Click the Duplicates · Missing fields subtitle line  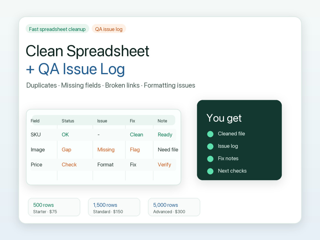click(x=111, y=85)
